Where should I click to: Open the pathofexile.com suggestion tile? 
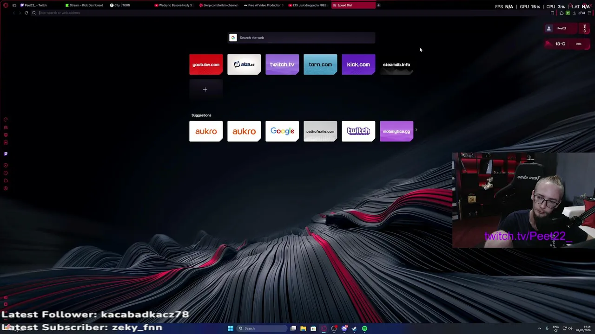pyautogui.click(x=320, y=131)
